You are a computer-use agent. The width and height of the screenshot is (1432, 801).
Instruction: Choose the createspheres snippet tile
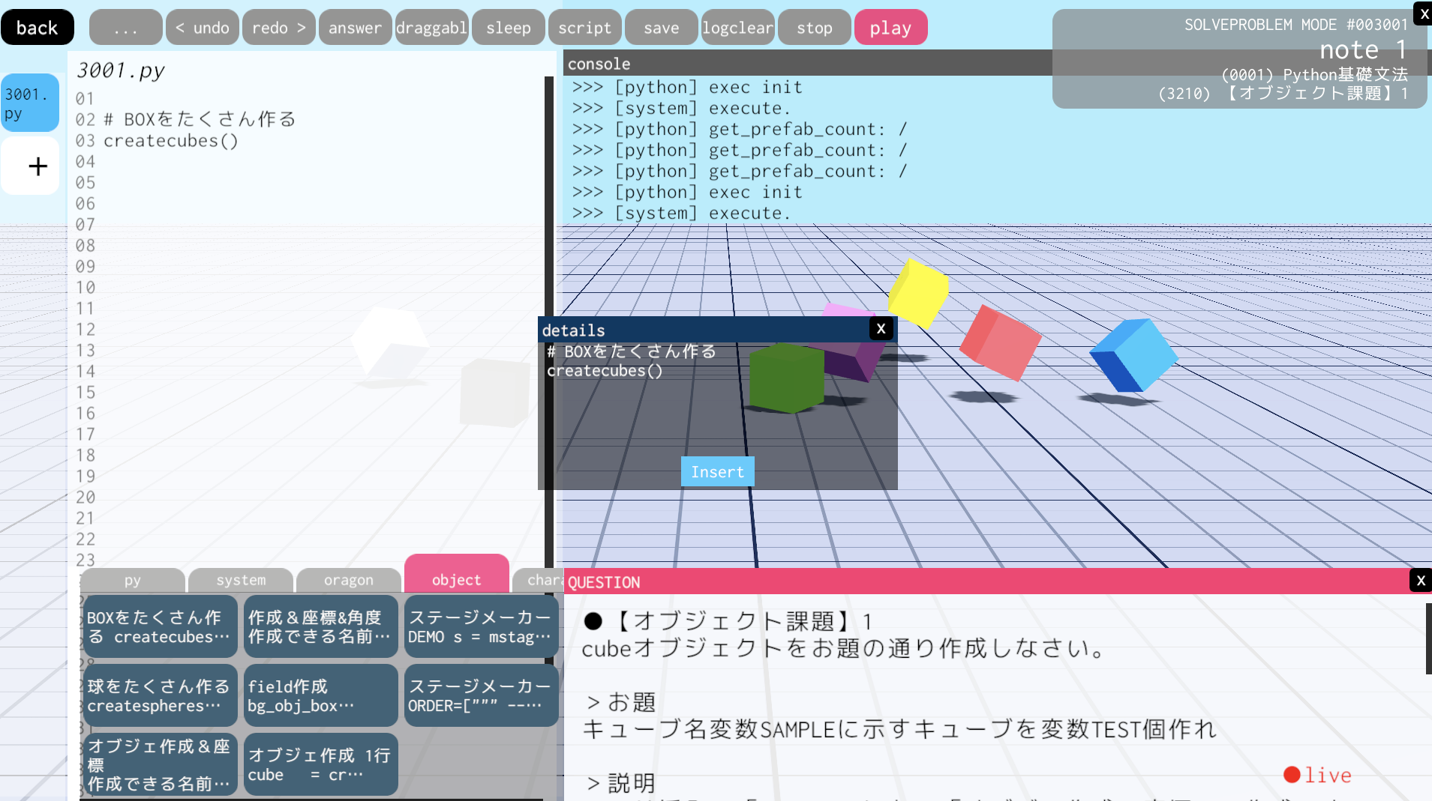160,695
